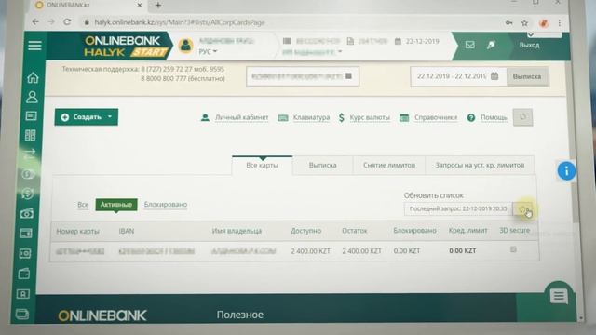Open Помощь link
The height and width of the screenshot is (335, 596).
pyautogui.click(x=494, y=118)
